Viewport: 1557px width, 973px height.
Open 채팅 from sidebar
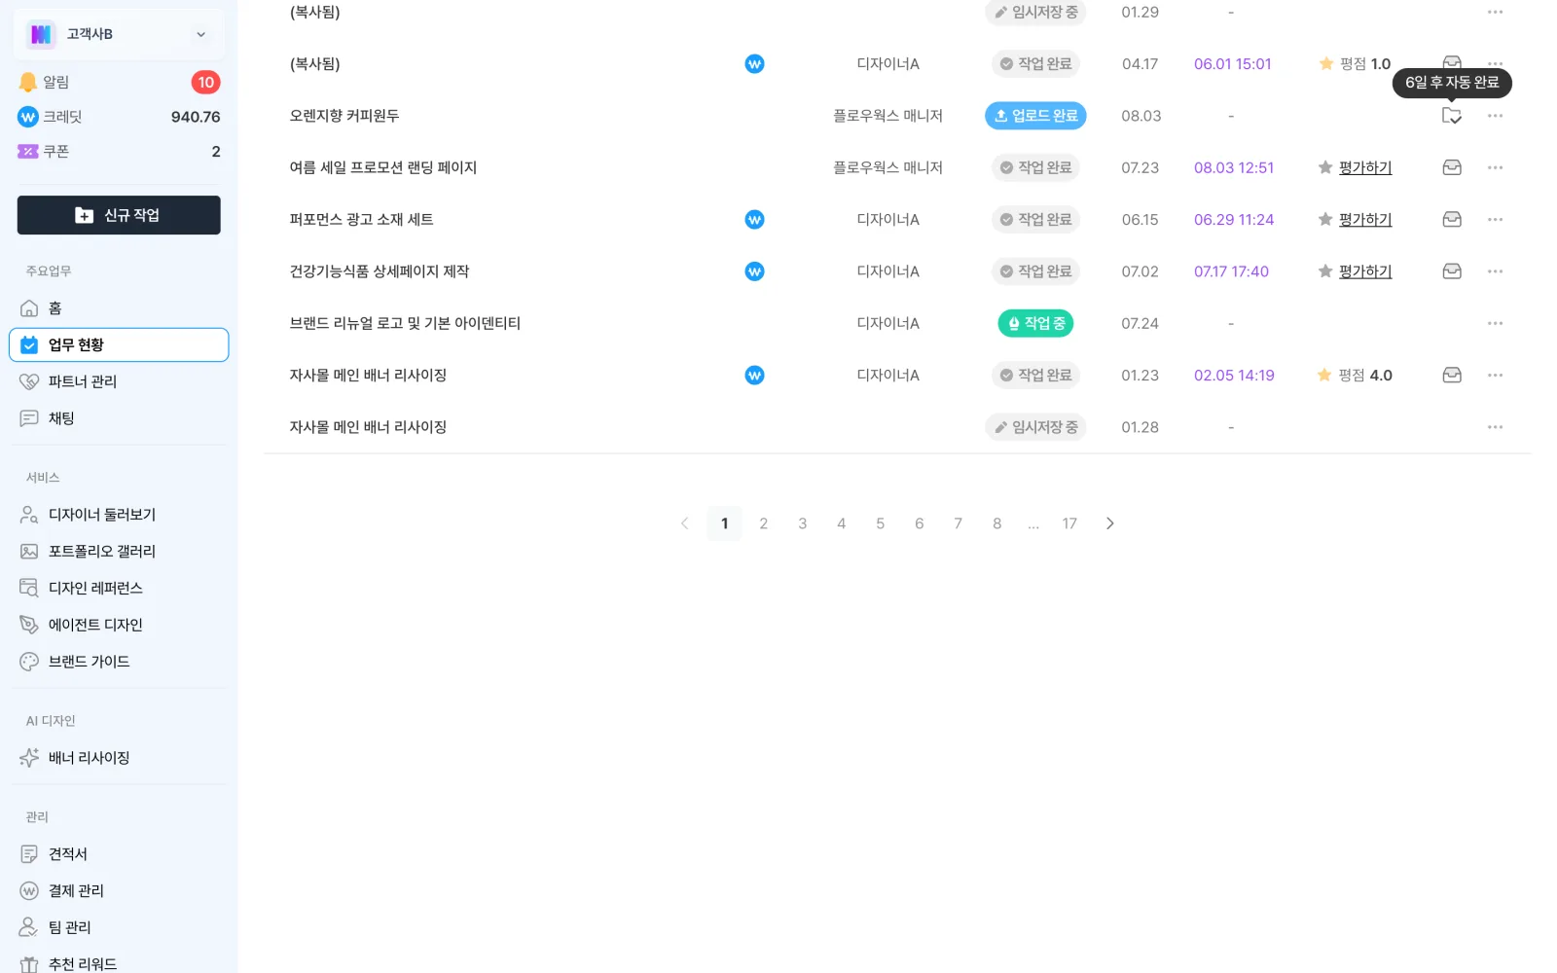click(x=119, y=418)
